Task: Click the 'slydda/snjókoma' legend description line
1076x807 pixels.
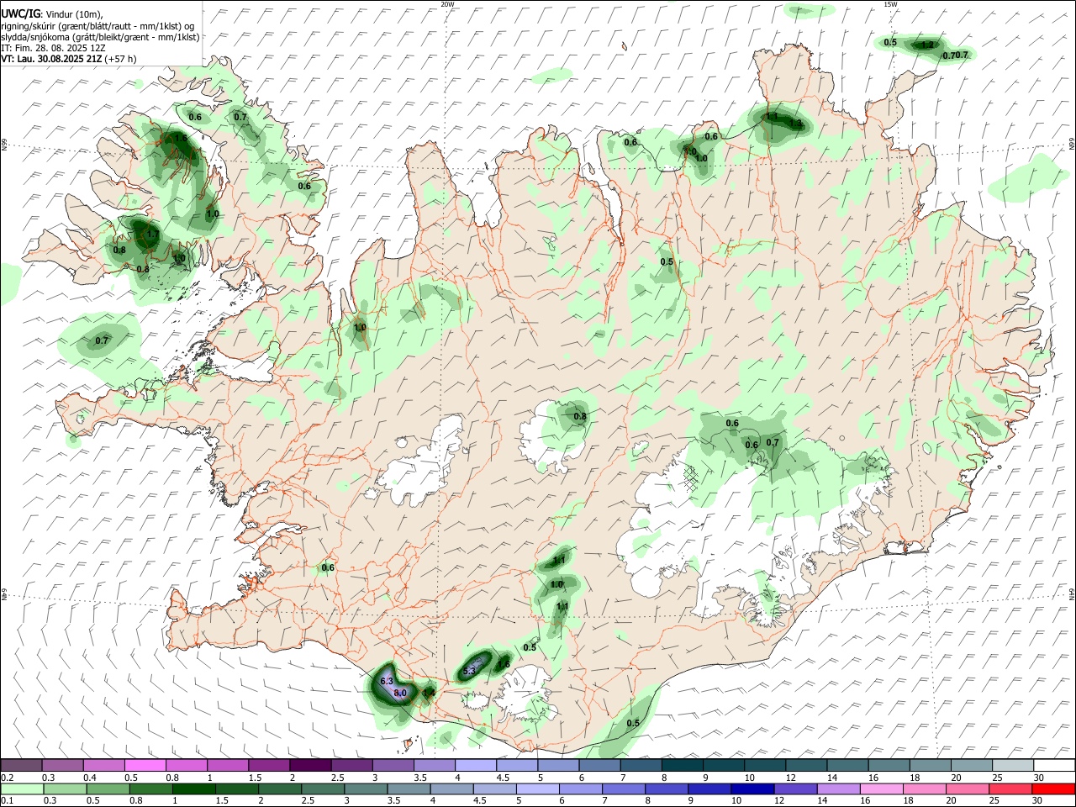Action: (100, 37)
